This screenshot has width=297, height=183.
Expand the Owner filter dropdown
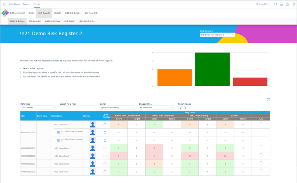(x=117, y=108)
